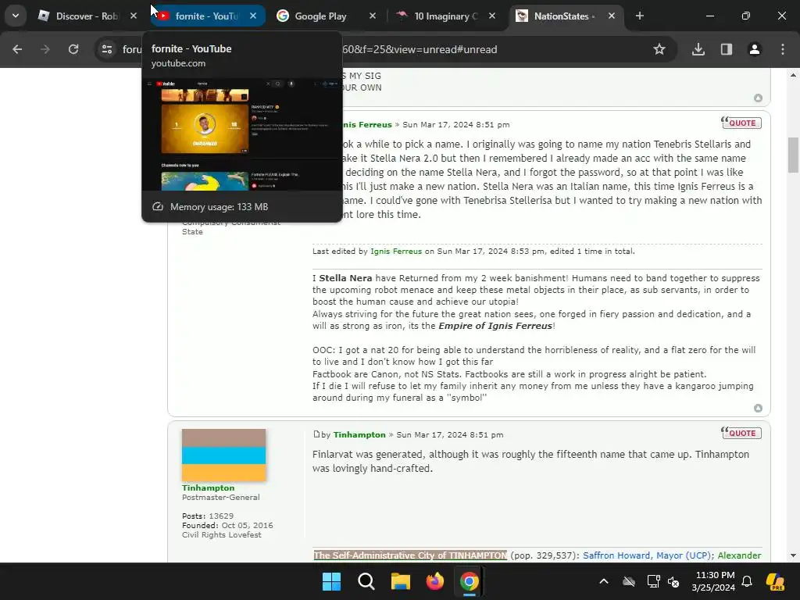
Task: Close the fornite - YouTube tab
Action: click(253, 16)
